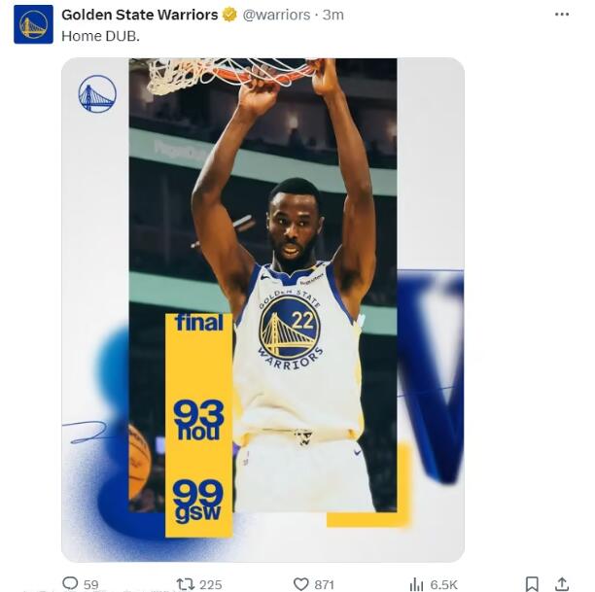The image size is (595, 592).
Task: Click the 225 retweet count
Action: [210, 584]
